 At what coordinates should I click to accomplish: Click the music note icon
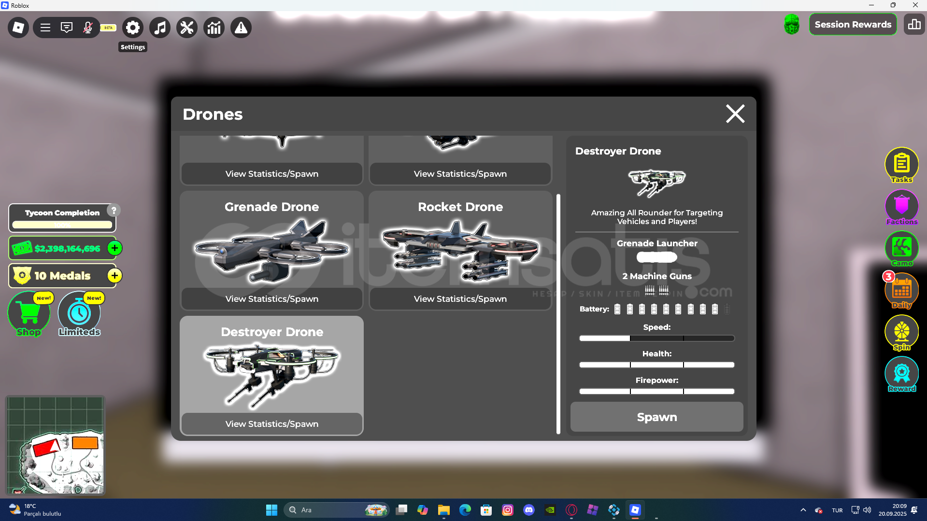pyautogui.click(x=160, y=28)
